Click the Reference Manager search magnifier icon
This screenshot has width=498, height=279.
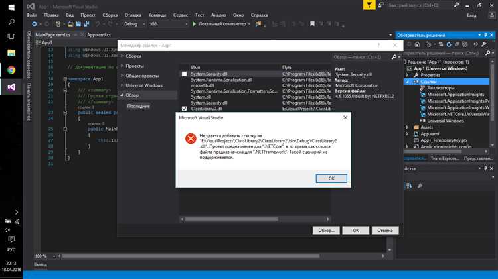click(x=394, y=57)
